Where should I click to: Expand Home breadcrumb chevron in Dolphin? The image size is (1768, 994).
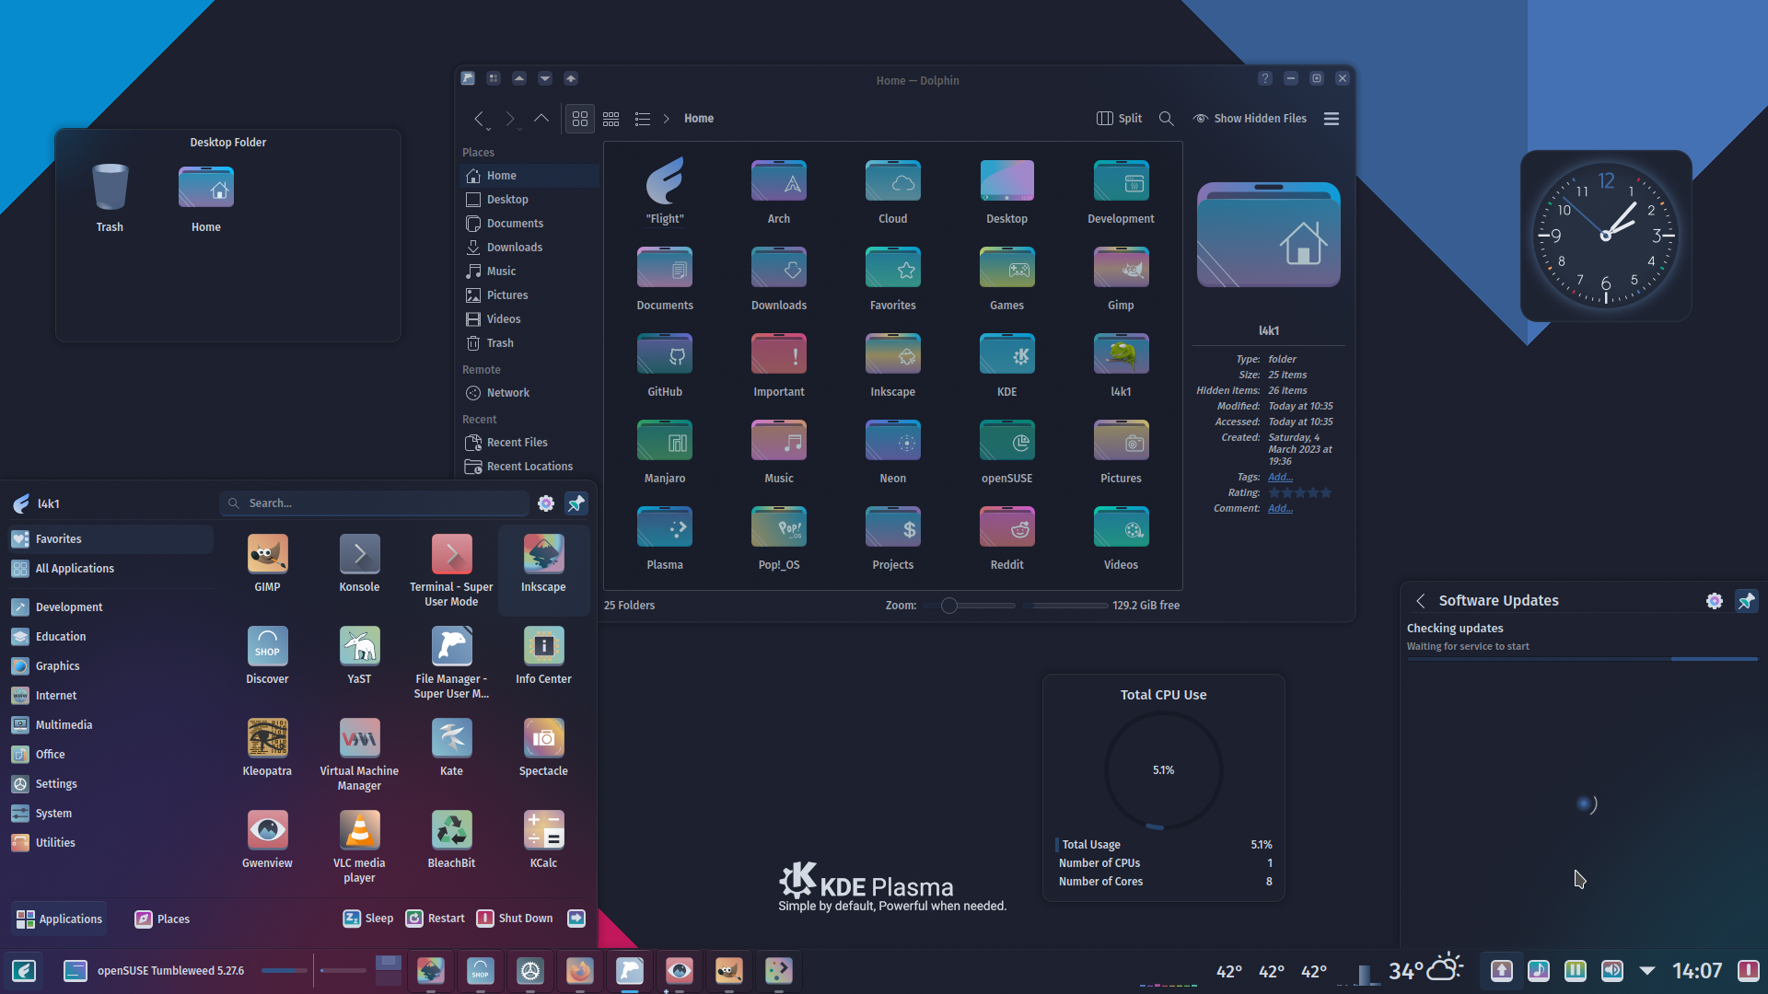click(666, 119)
